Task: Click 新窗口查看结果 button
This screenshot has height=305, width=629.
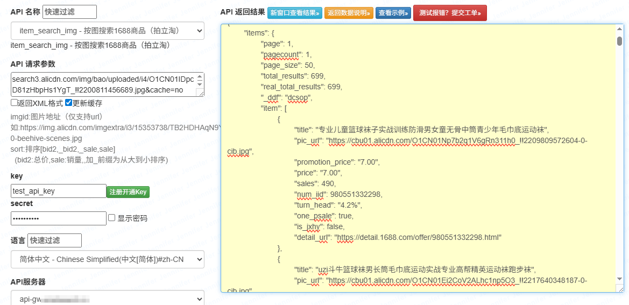Action: point(295,13)
